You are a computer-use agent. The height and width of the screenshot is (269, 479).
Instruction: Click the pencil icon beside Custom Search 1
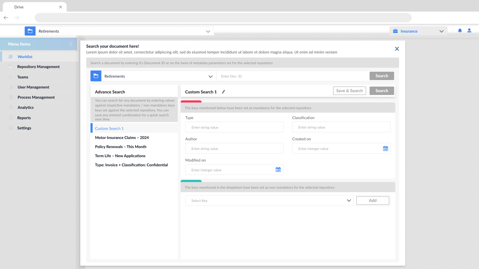(x=223, y=92)
